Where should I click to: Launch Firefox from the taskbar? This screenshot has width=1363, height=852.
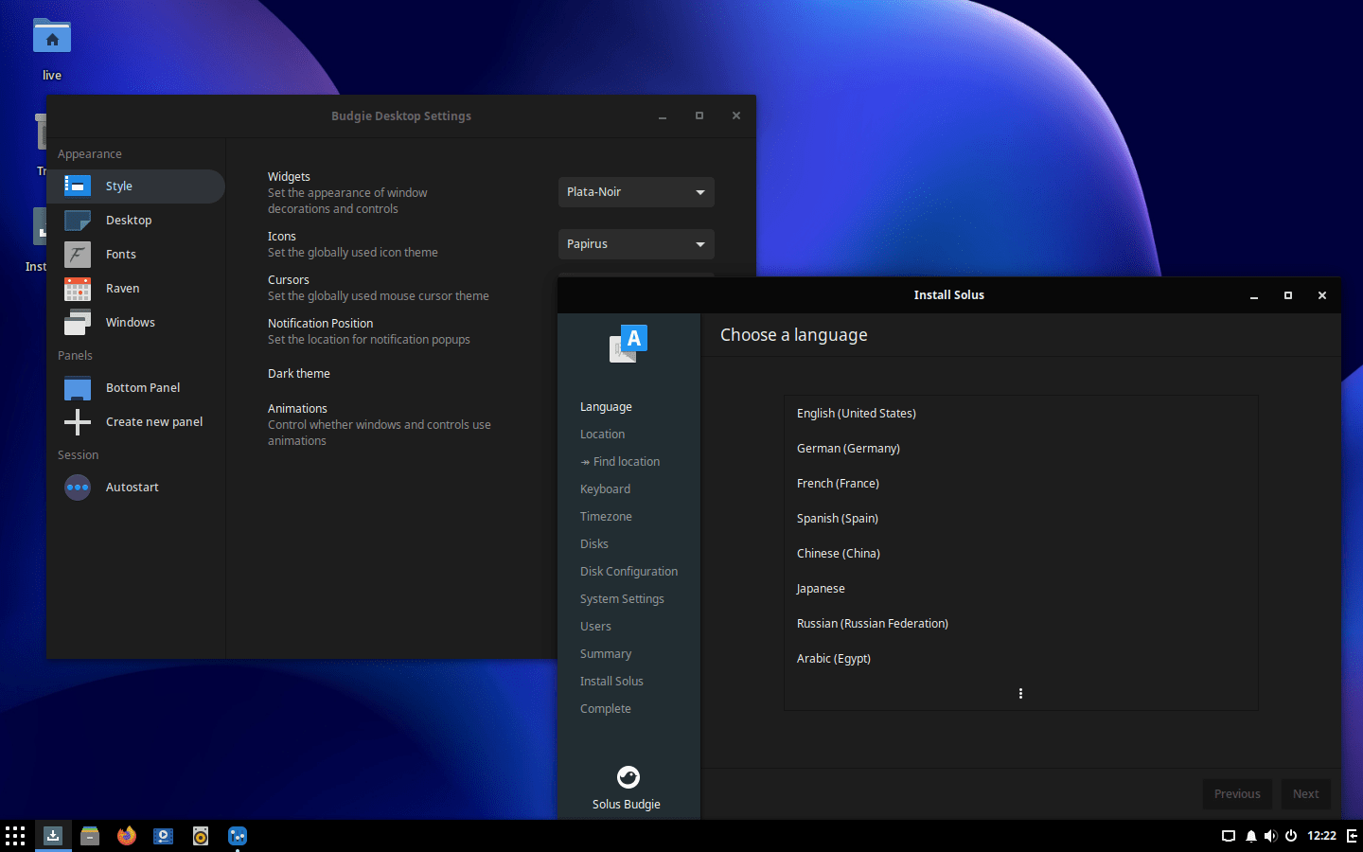(x=127, y=836)
